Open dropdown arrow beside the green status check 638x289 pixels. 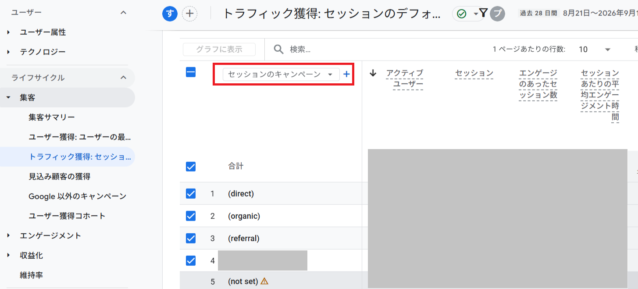(476, 14)
